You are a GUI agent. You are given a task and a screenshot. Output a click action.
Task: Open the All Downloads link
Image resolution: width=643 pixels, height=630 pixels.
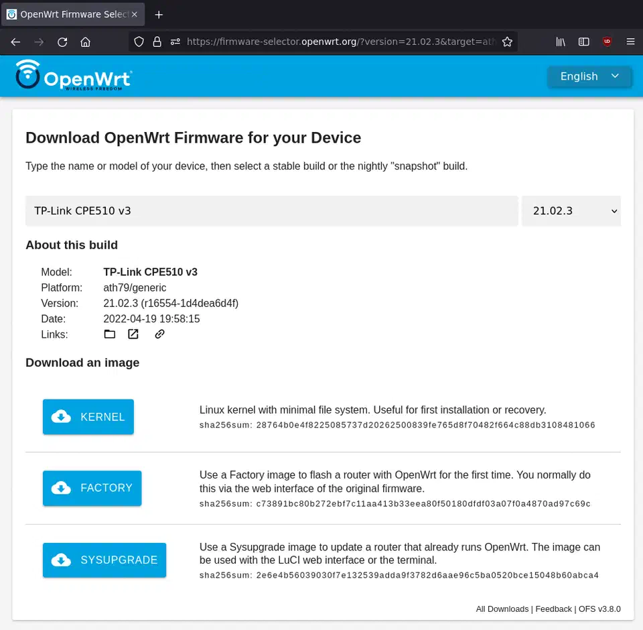(502, 609)
